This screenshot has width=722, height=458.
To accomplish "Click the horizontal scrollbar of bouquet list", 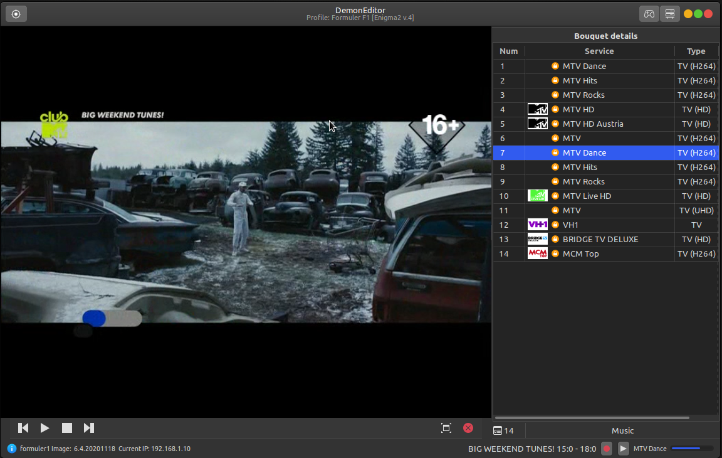I will tap(592, 418).
